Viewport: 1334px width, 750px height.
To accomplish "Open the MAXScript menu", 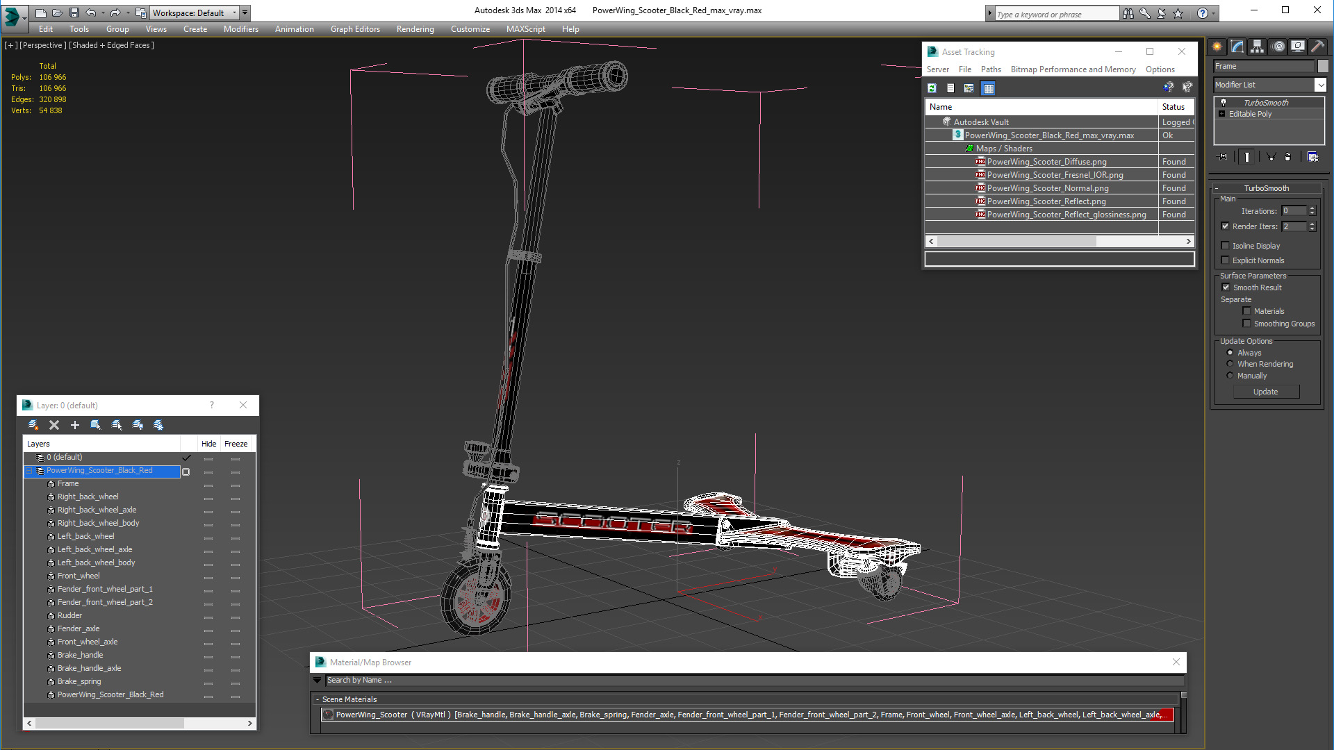I will point(525,29).
